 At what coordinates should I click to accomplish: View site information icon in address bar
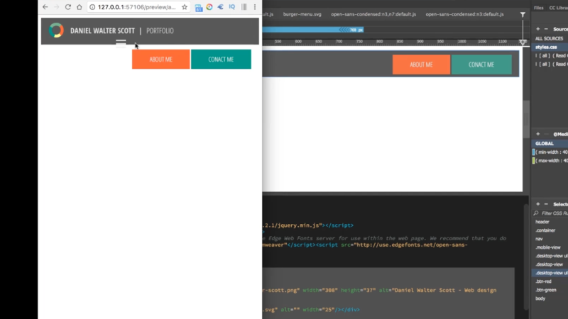[92, 7]
